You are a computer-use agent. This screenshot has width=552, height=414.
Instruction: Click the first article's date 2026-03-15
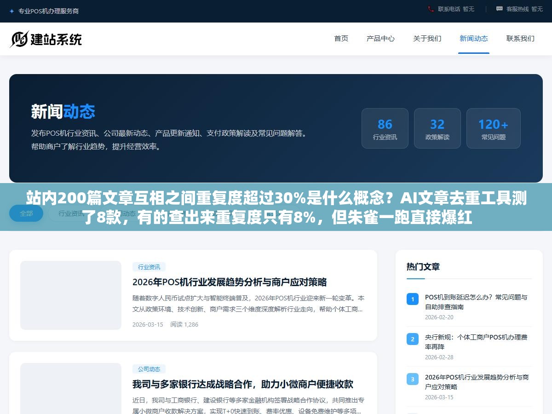tap(148, 324)
